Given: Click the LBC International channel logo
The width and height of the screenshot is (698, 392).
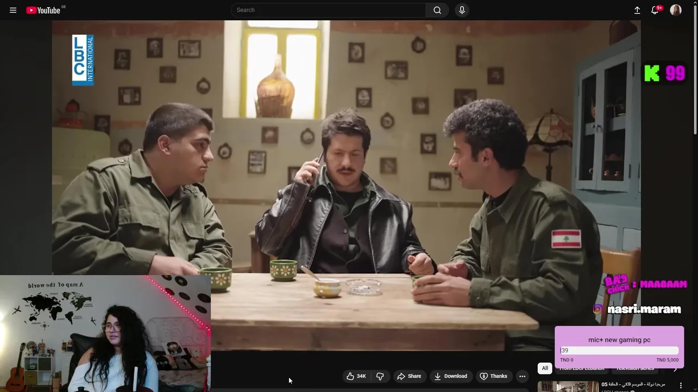Looking at the screenshot, I should coord(83,60).
